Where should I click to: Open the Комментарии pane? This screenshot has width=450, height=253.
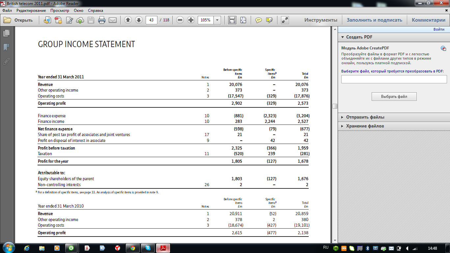coord(429,20)
